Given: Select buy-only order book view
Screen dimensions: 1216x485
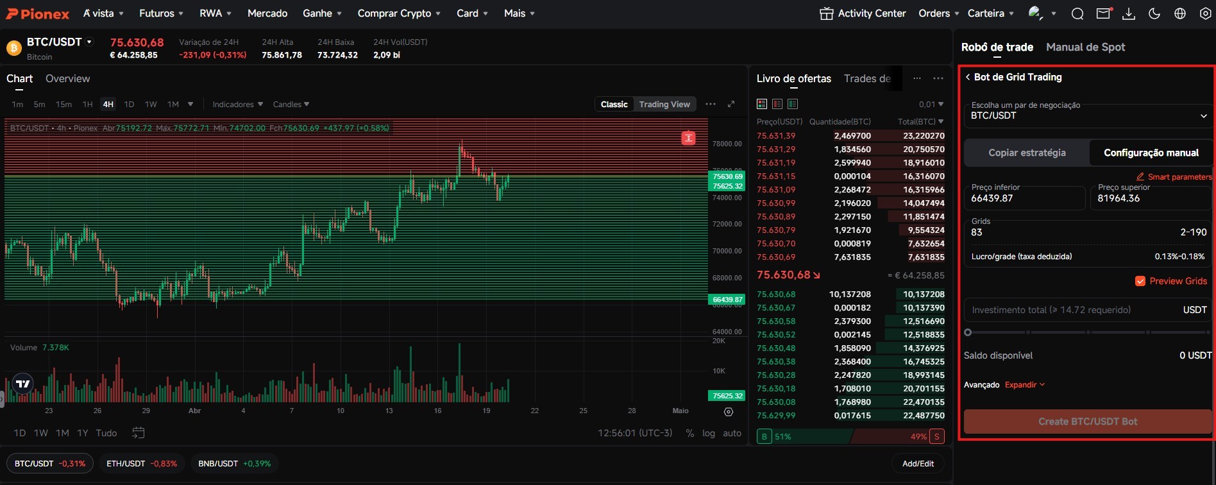Looking at the screenshot, I should click(x=793, y=104).
